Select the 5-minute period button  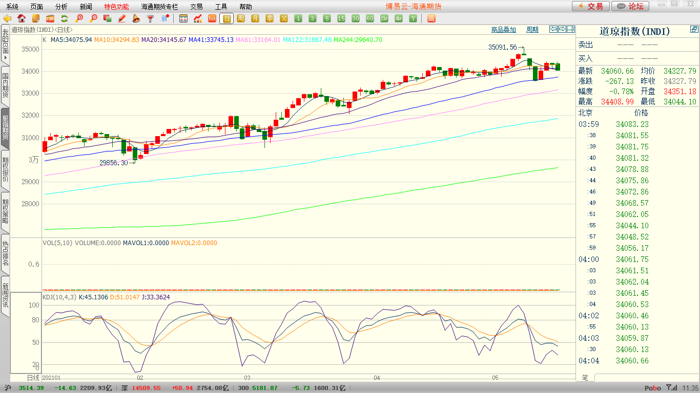(327, 19)
